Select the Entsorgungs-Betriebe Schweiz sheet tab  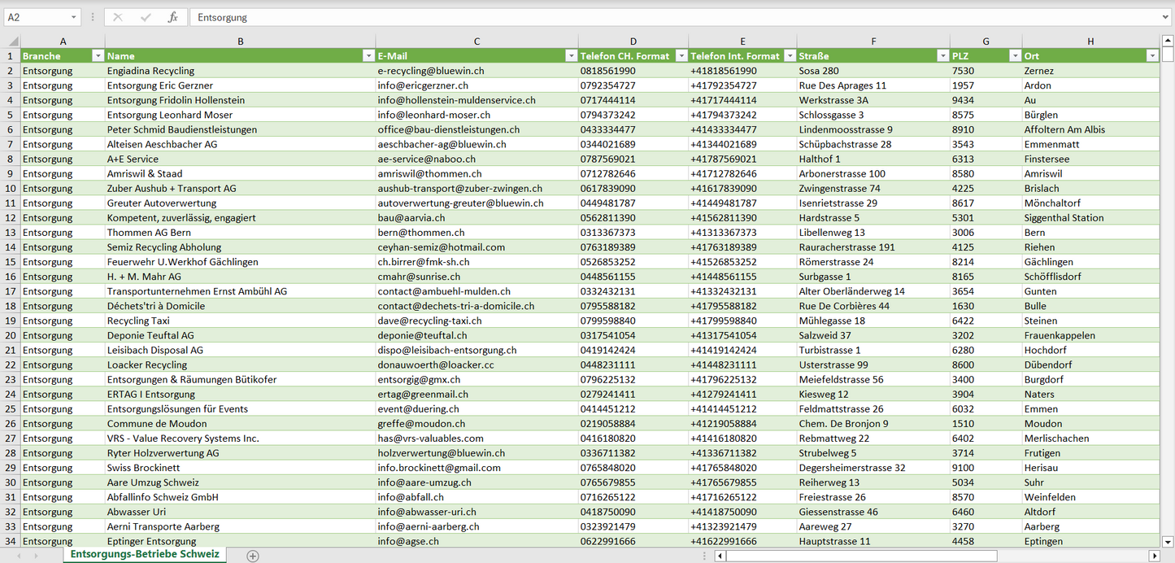pyautogui.click(x=145, y=554)
